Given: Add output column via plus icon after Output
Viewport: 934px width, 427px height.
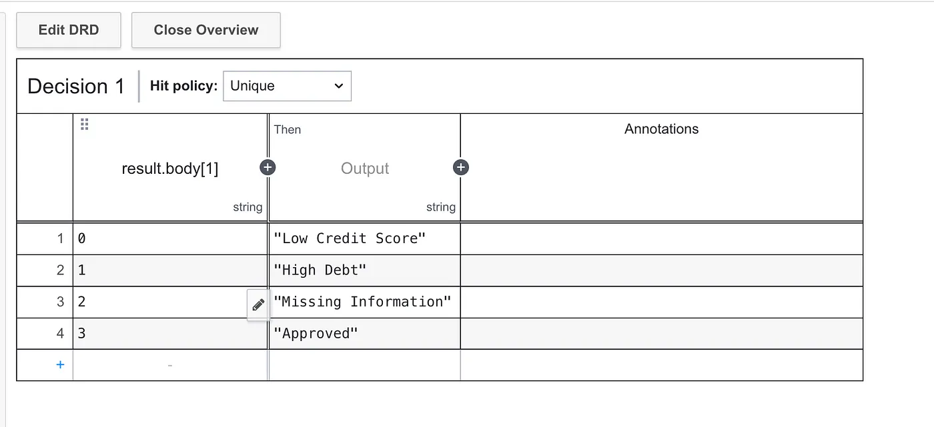Looking at the screenshot, I should click(x=461, y=167).
